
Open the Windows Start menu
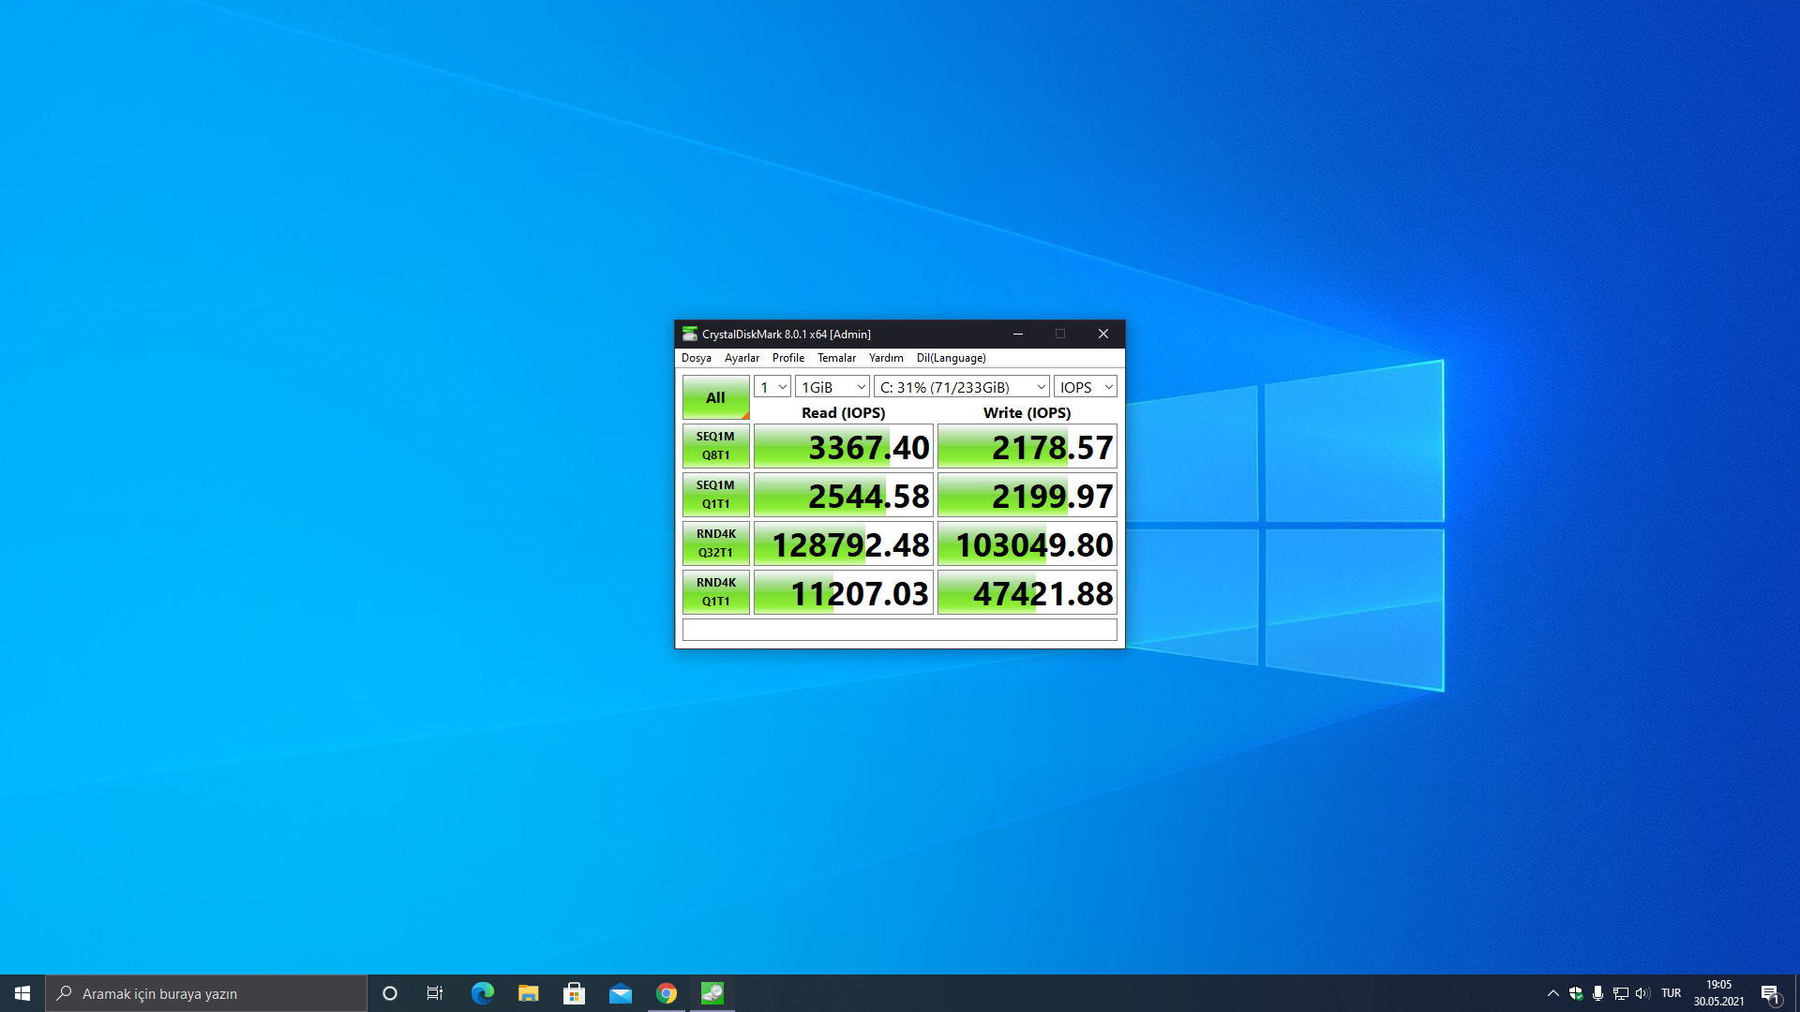tap(22, 993)
